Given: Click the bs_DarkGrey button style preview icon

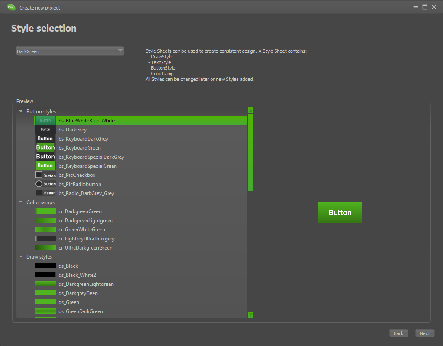Looking at the screenshot, I should [x=45, y=129].
